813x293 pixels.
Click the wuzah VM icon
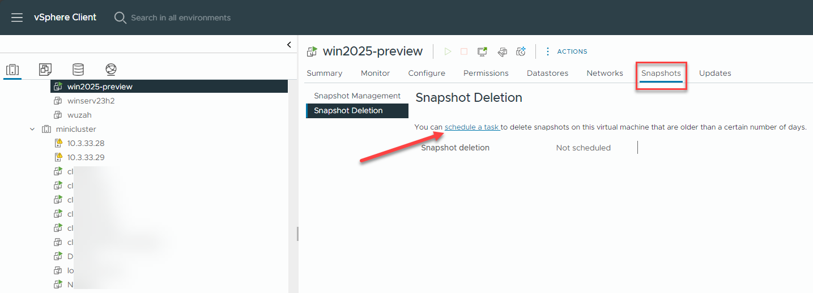(x=58, y=115)
